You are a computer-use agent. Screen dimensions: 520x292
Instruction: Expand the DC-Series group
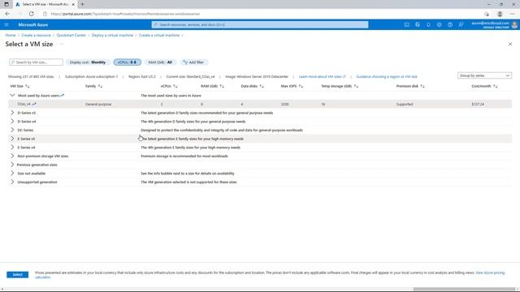click(x=12, y=130)
